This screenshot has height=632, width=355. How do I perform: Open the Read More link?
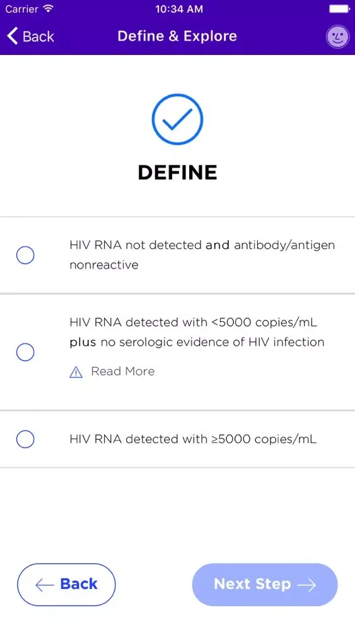122,371
